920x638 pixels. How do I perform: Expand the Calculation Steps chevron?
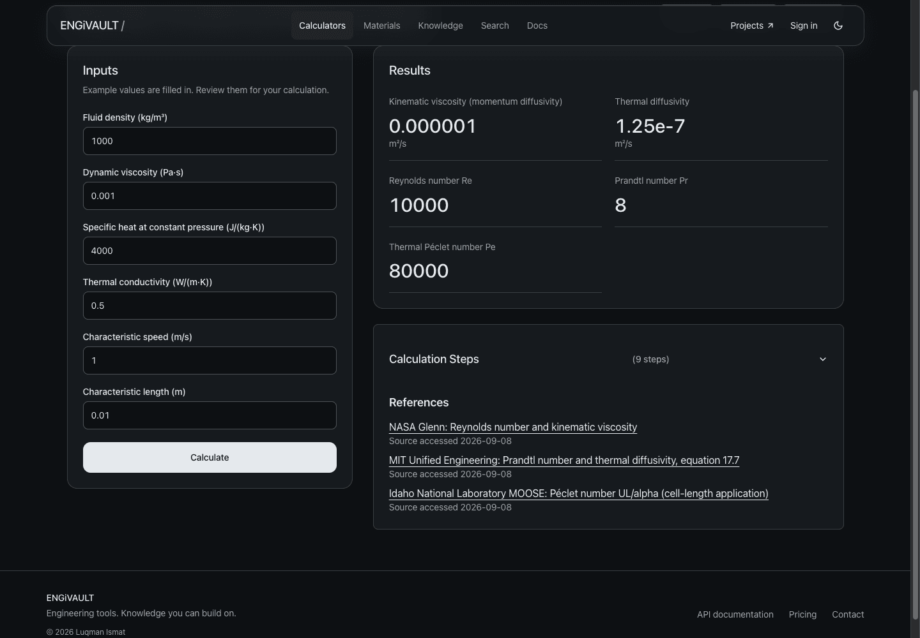click(x=823, y=359)
